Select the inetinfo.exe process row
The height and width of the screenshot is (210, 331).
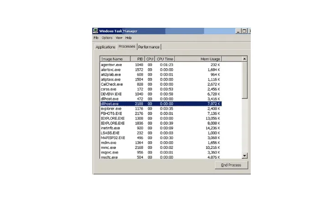(111, 128)
